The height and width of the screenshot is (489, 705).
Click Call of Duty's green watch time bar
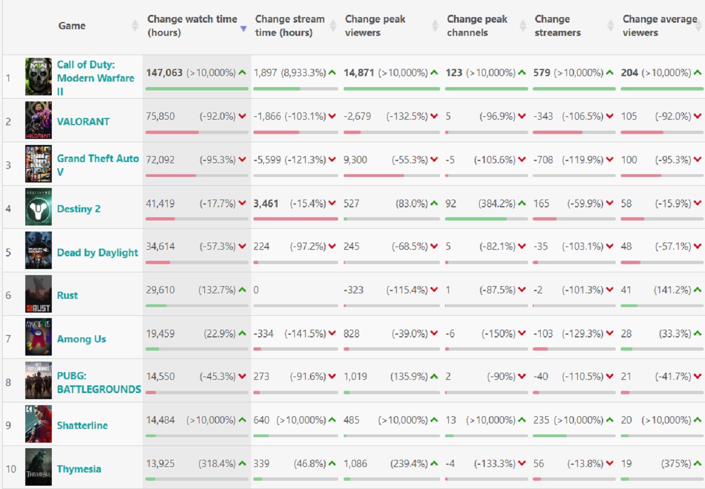[197, 88]
